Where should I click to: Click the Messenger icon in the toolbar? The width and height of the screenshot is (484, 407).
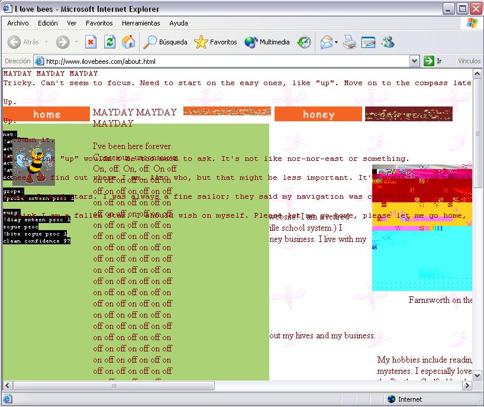(388, 42)
